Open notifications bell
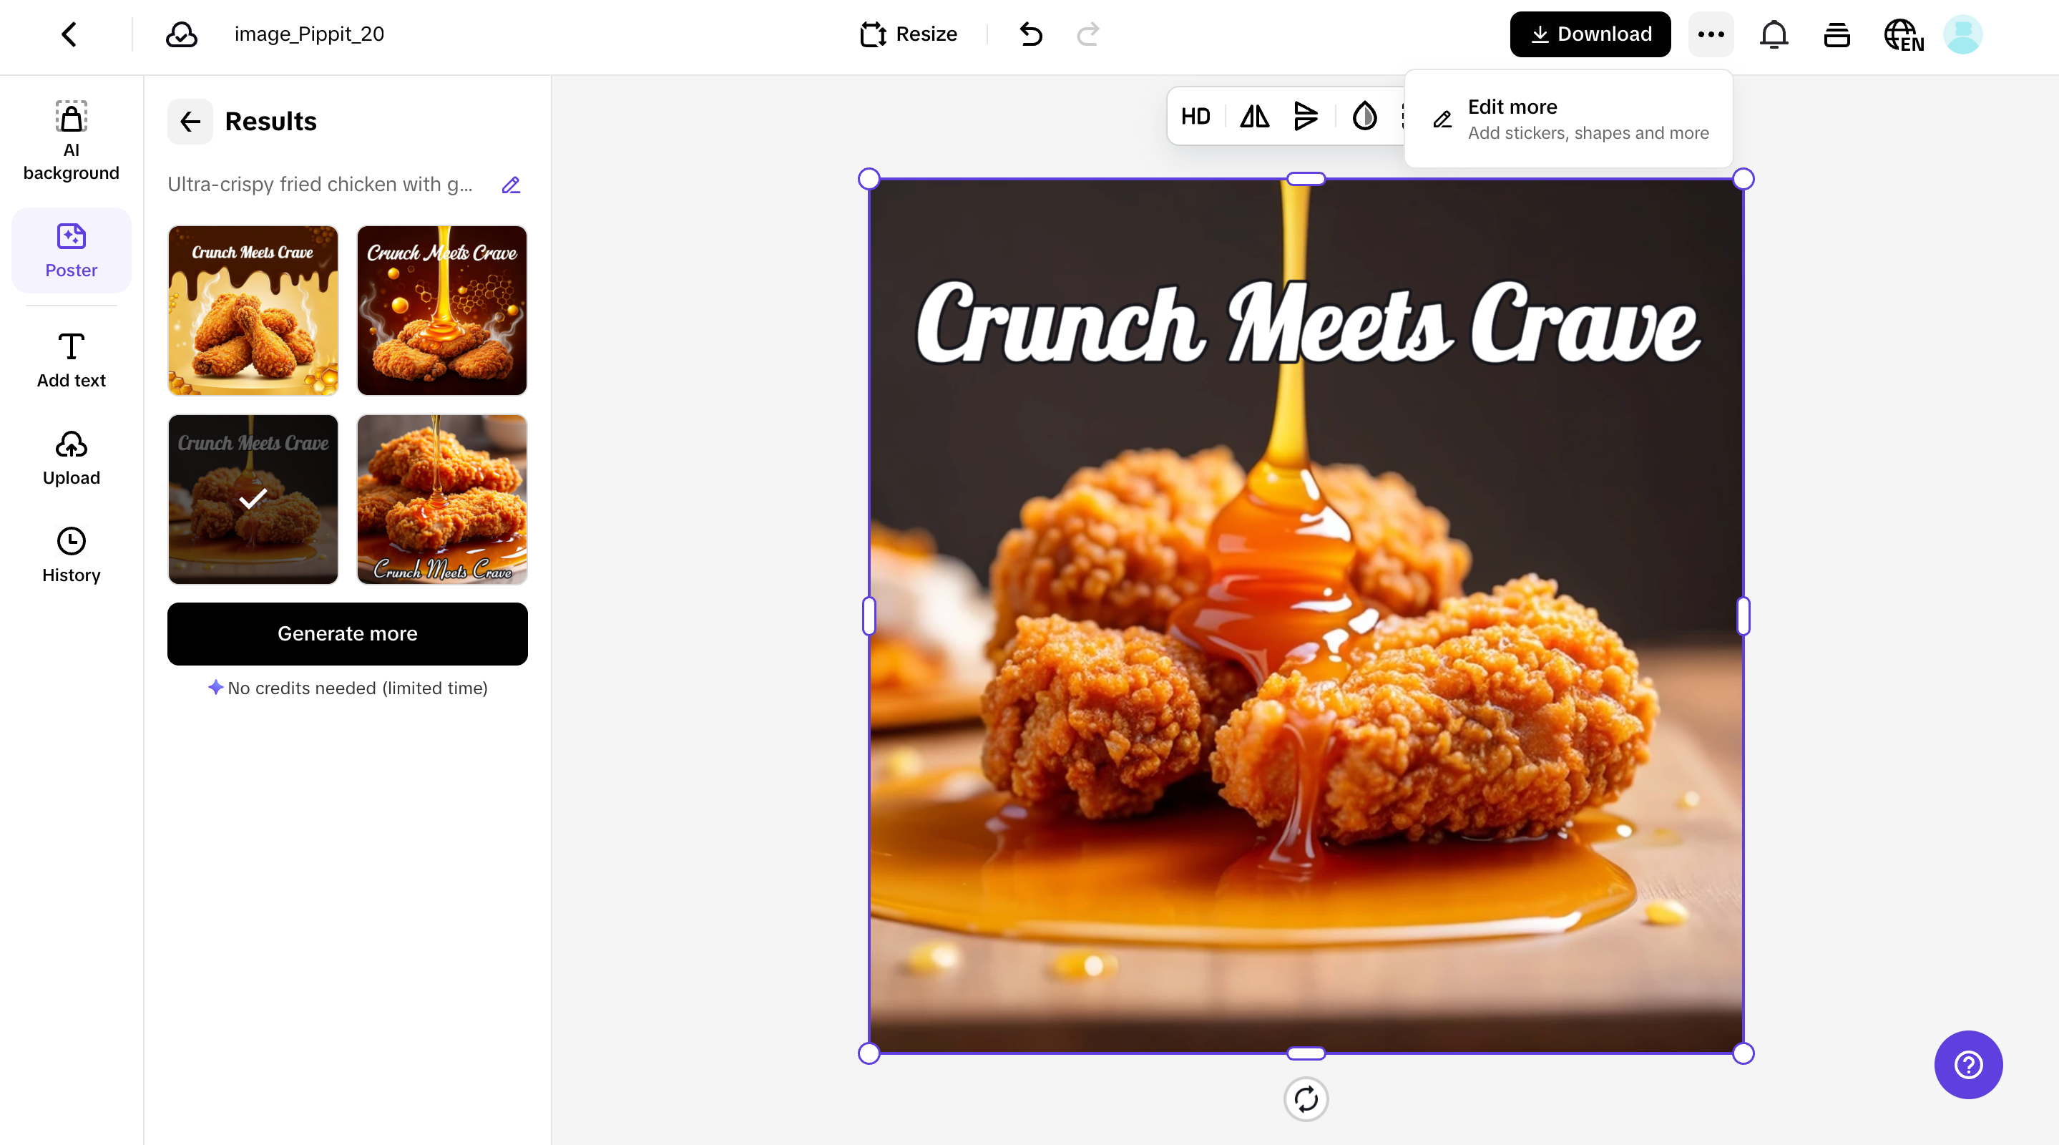This screenshot has height=1145, width=2059. click(1774, 34)
